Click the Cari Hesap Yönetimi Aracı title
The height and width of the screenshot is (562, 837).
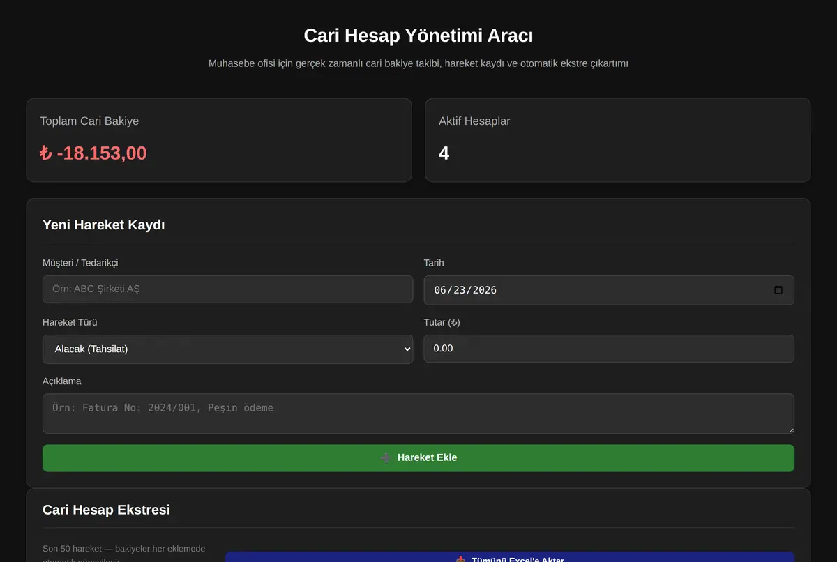[418, 36]
